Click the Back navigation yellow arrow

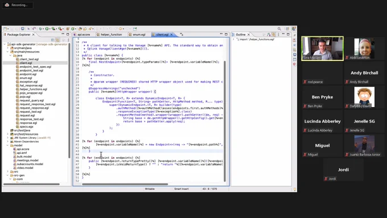pyautogui.click(x=121, y=28)
